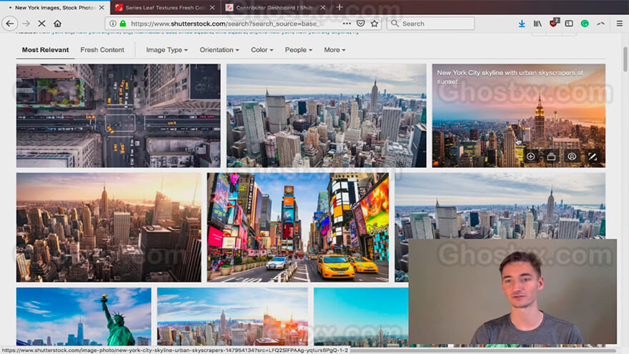Open the Downloads arrow panel
The height and width of the screenshot is (354, 629).
(x=522, y=24)
